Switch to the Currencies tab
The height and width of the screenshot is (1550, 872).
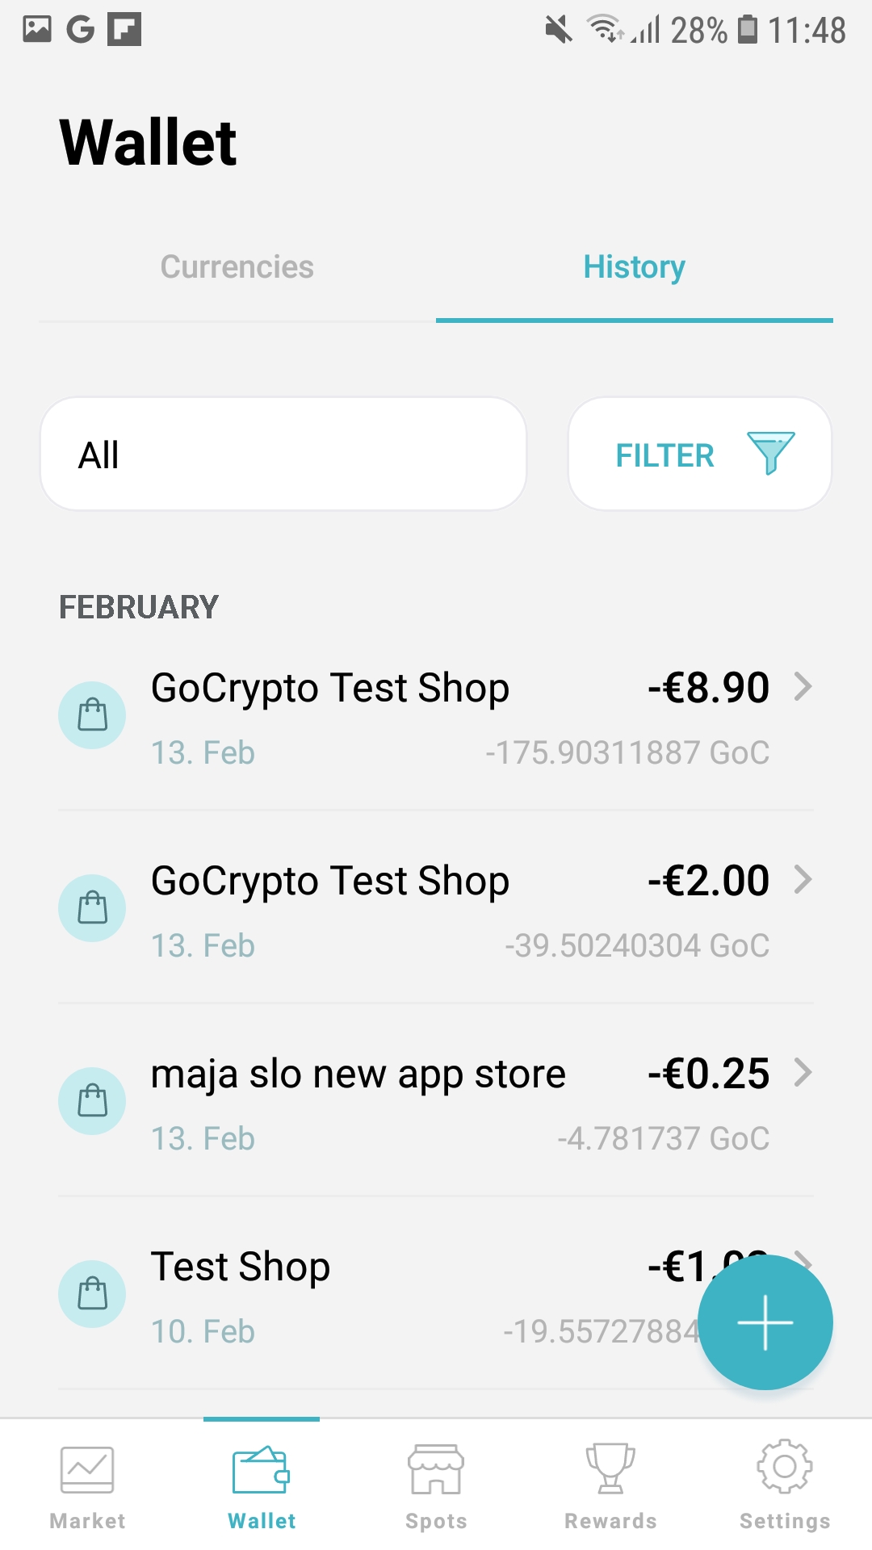coord(237,267)
